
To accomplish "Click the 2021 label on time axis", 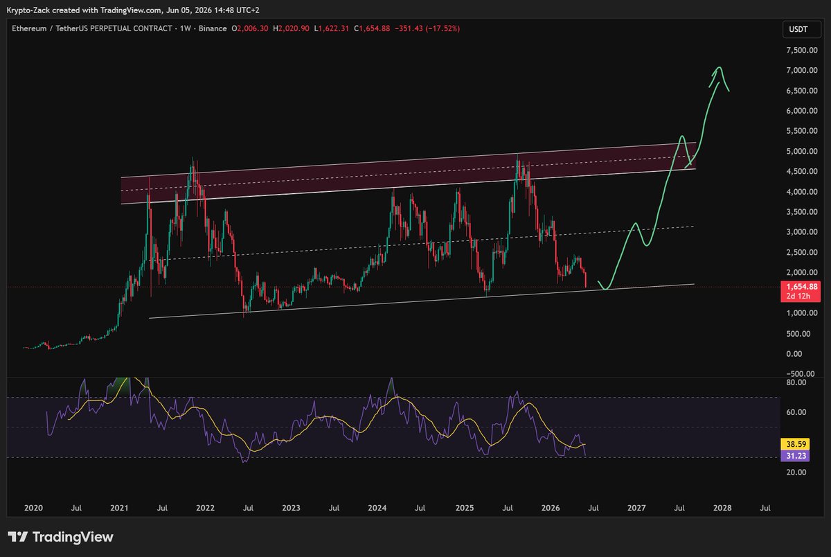I will tap(119, 508).
